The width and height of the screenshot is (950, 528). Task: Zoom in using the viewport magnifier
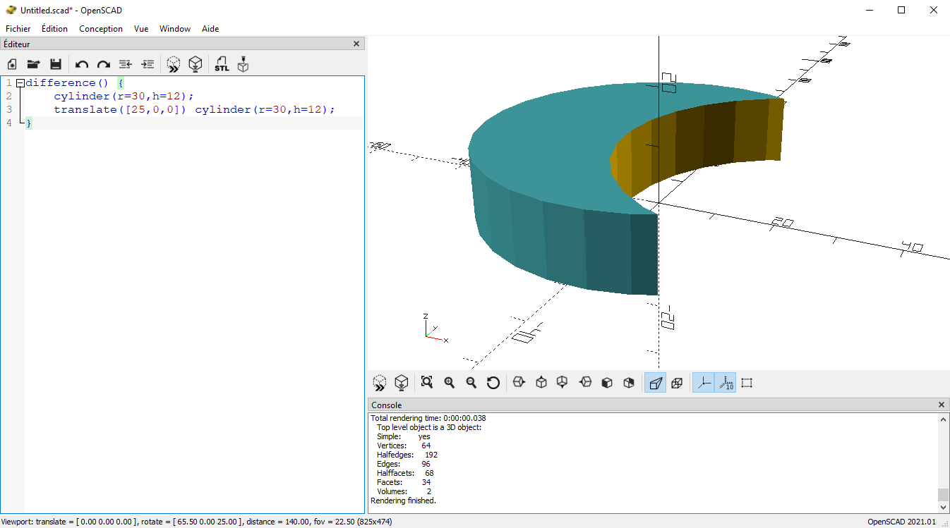449,383
